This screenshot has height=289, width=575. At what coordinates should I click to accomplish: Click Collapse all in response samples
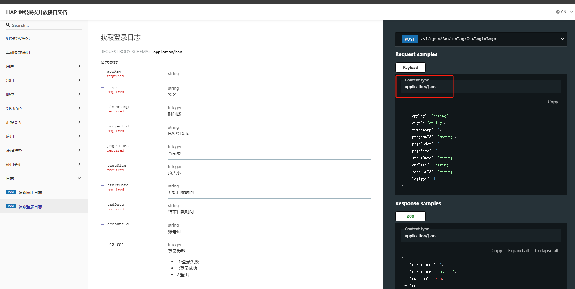[x=546, y=251]
